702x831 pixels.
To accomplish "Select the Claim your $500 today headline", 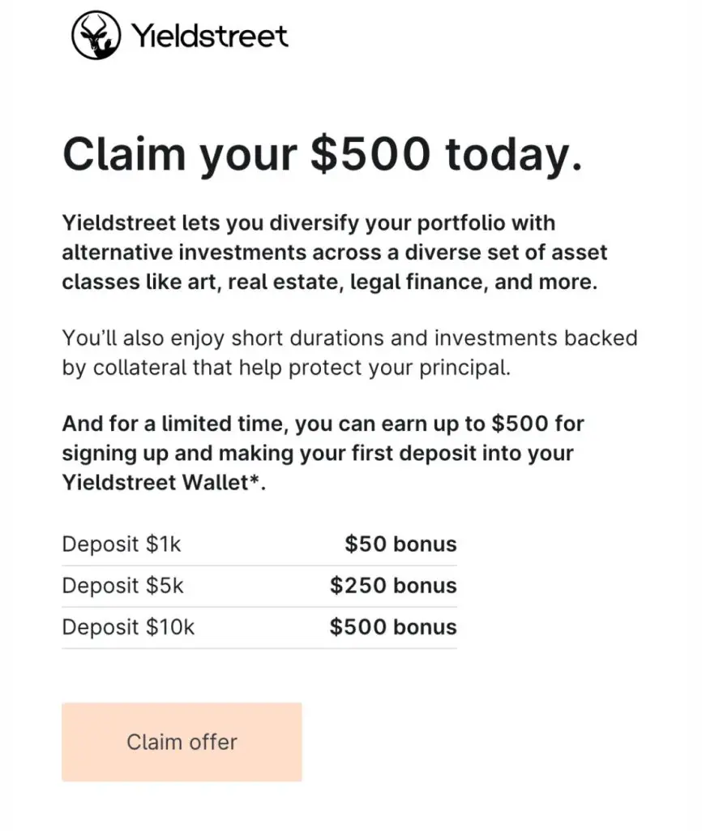I will coord(323,154).
